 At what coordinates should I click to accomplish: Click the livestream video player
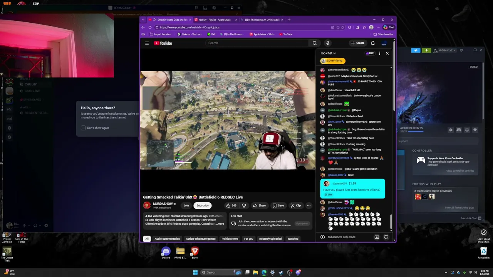tap(228, 120)
